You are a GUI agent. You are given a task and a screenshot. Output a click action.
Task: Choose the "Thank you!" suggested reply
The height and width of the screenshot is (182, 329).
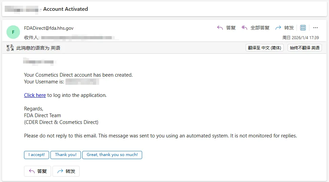tap(66, 155)
